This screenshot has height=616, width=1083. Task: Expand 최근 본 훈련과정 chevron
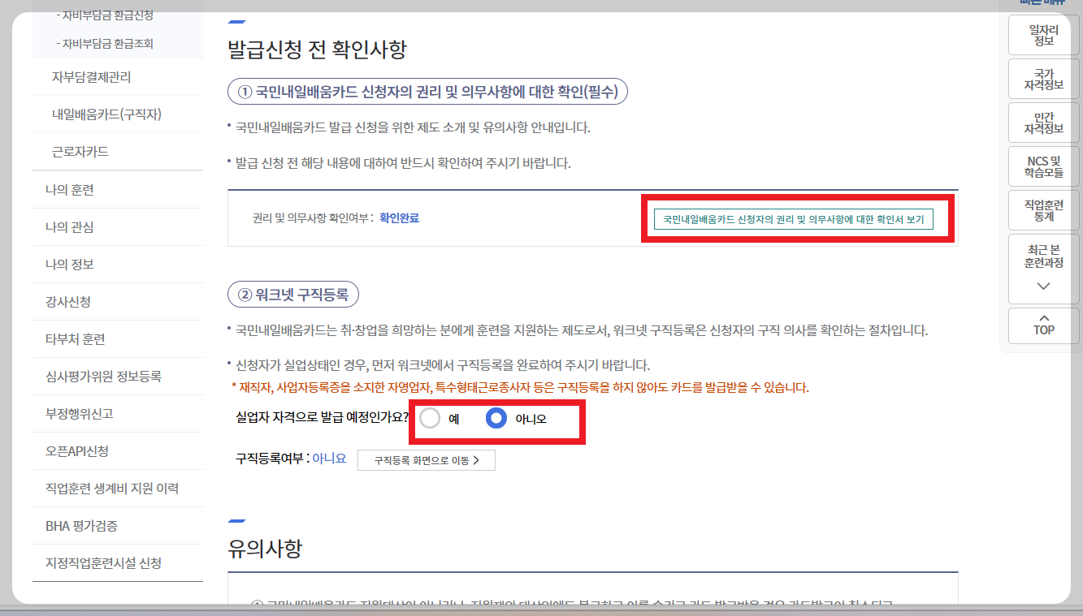pos(1044,286)
